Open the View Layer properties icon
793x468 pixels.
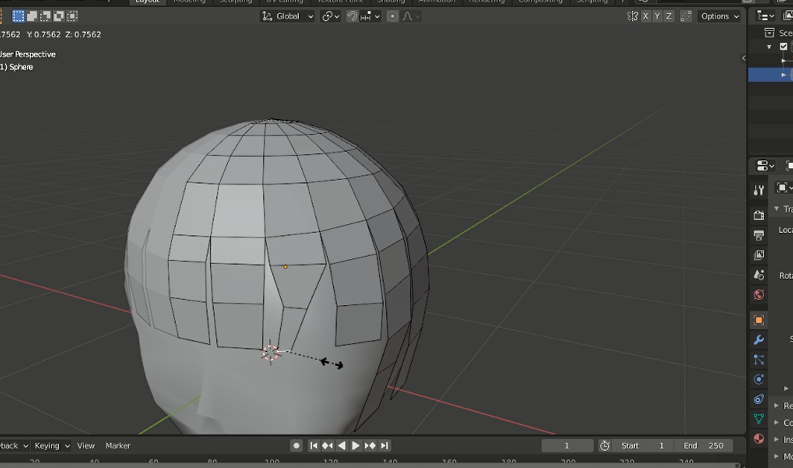tap(759, 255)
